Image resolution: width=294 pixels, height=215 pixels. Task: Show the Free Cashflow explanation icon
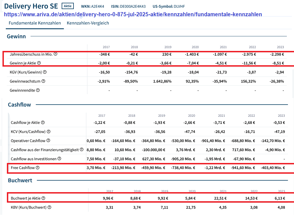tap(38, 168)
